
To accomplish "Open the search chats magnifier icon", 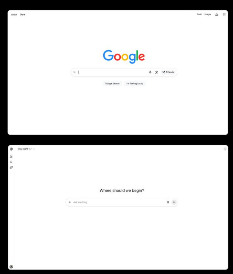I will 11,162.
